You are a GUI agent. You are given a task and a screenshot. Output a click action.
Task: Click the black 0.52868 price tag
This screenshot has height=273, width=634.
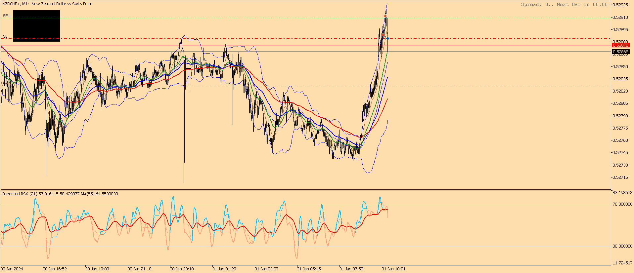point(620,52)
